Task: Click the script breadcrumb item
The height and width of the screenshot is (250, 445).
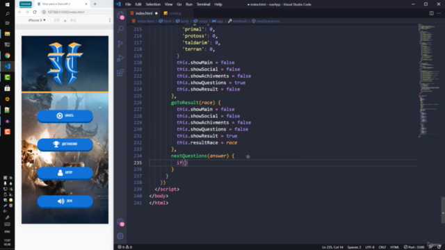Action: (201, 21)
